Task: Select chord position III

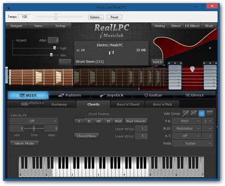Action: point(99,121)
